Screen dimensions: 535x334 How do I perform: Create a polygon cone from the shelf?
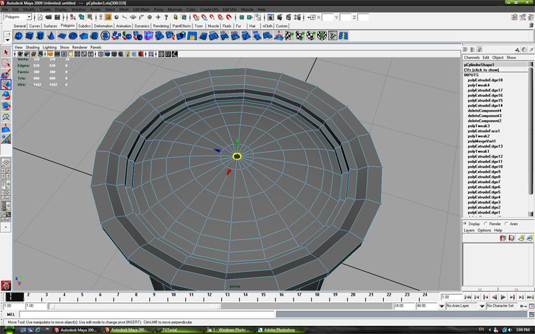coord(51,36)
